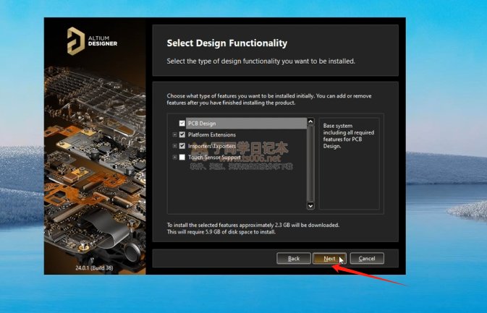Enable the Touch Sensor Support checkbox
The image size is (487, 313).
pos(182,158)
